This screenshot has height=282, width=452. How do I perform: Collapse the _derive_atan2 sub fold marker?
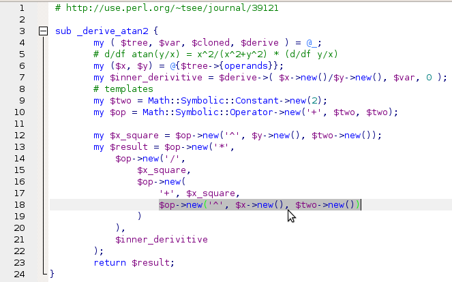[43, 31]
